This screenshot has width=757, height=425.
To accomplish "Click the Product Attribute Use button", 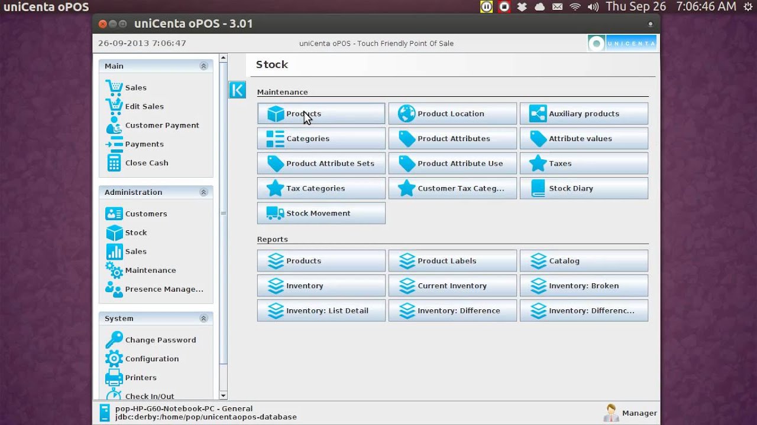I will pos(452,164).
